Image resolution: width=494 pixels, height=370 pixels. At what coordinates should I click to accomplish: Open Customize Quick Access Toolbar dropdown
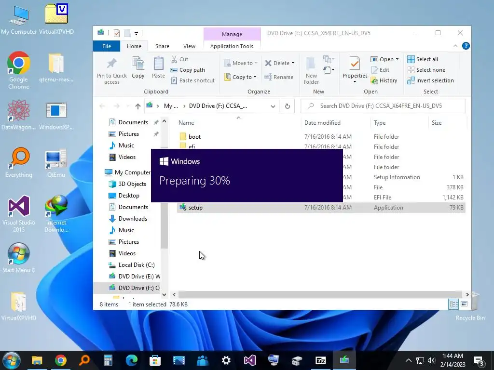136,33
